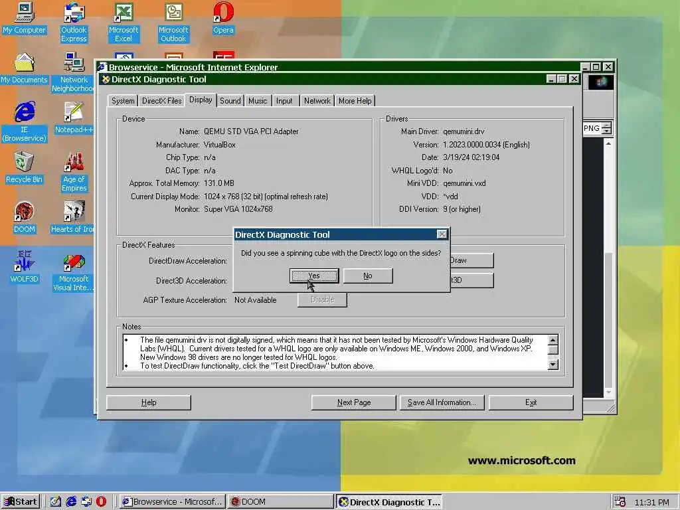The width and height of the screenshot is (680, 510).
Task: Open Outlook Express desktop icon
Action: click(x=74, y=22)
